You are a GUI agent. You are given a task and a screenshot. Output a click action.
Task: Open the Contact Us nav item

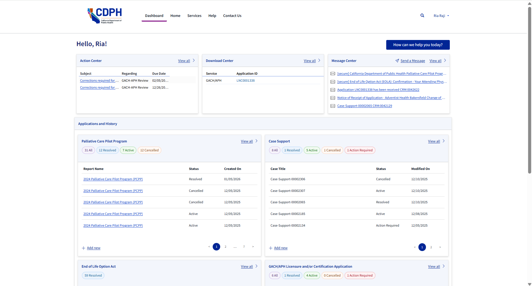coord(232,16)
